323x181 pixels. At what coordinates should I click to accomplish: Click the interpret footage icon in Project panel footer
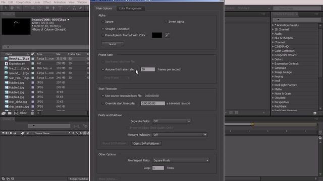[x=4, y=113]
